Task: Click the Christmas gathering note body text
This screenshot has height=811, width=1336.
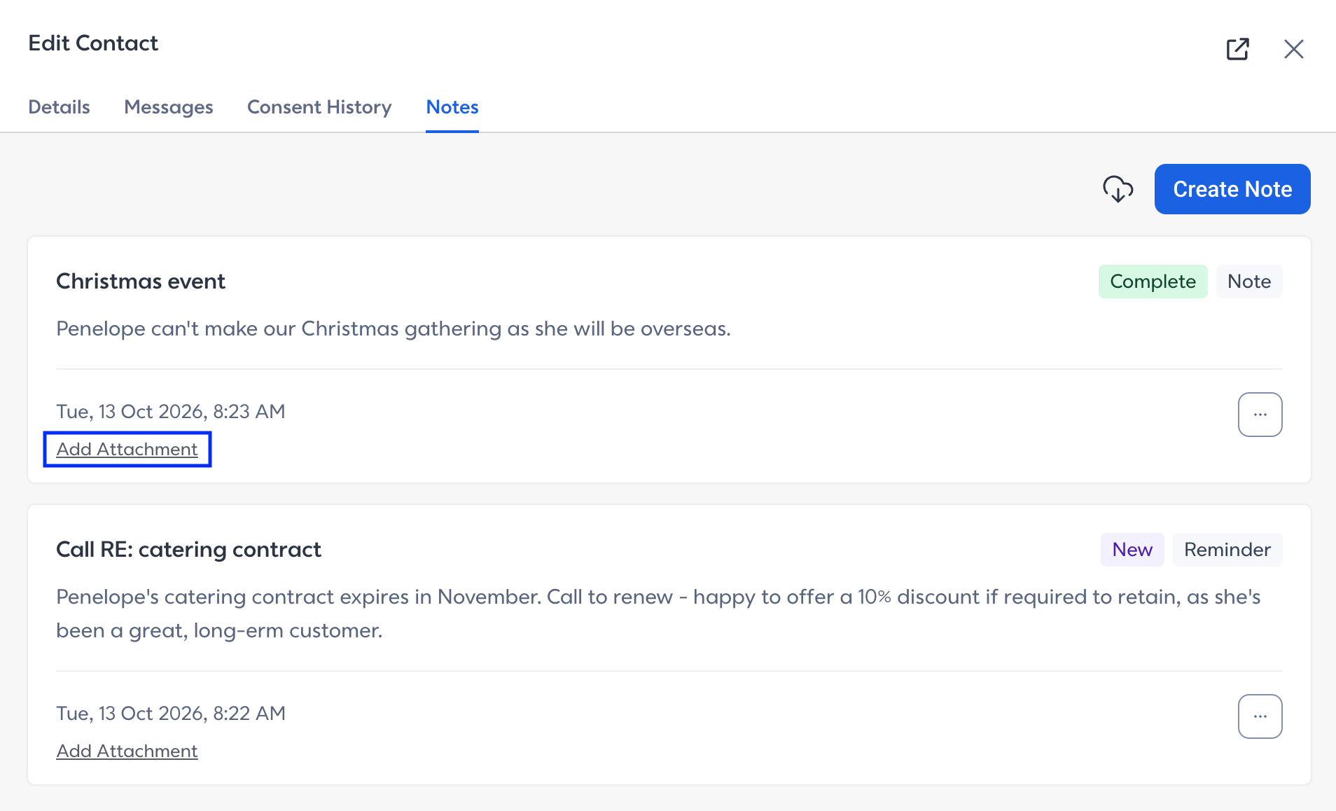Action: click(x=393, y=328)
